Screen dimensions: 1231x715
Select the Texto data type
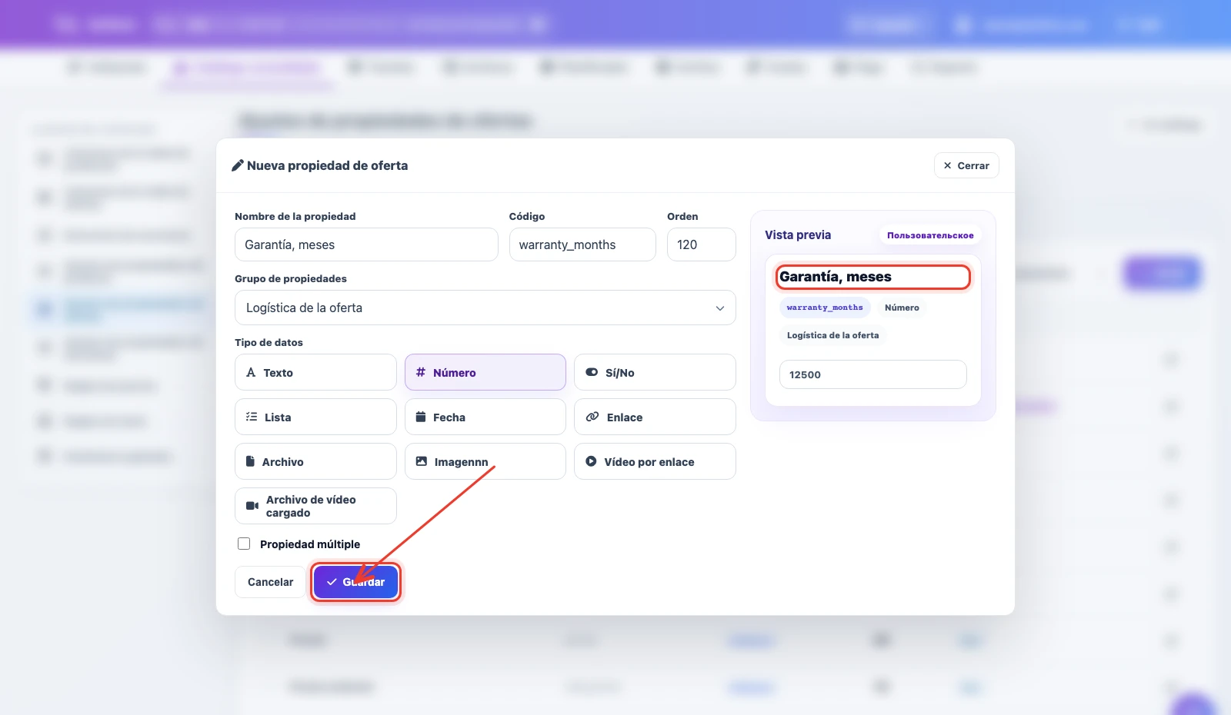315,372
